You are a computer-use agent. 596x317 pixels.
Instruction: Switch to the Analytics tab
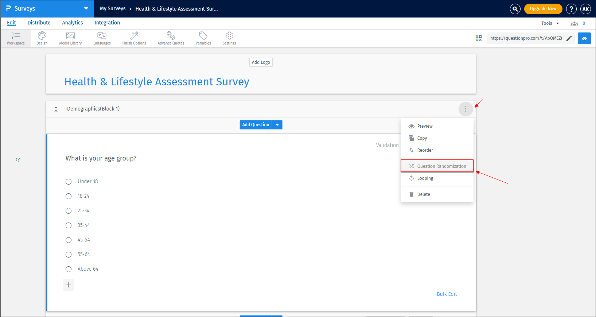point(73,23)
